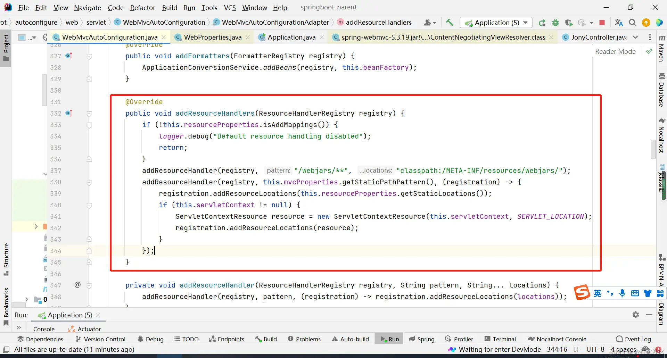Click the @ gutter icon on line 347
The width and height of the screenshot is (667, 358).
tap(77, 285)
